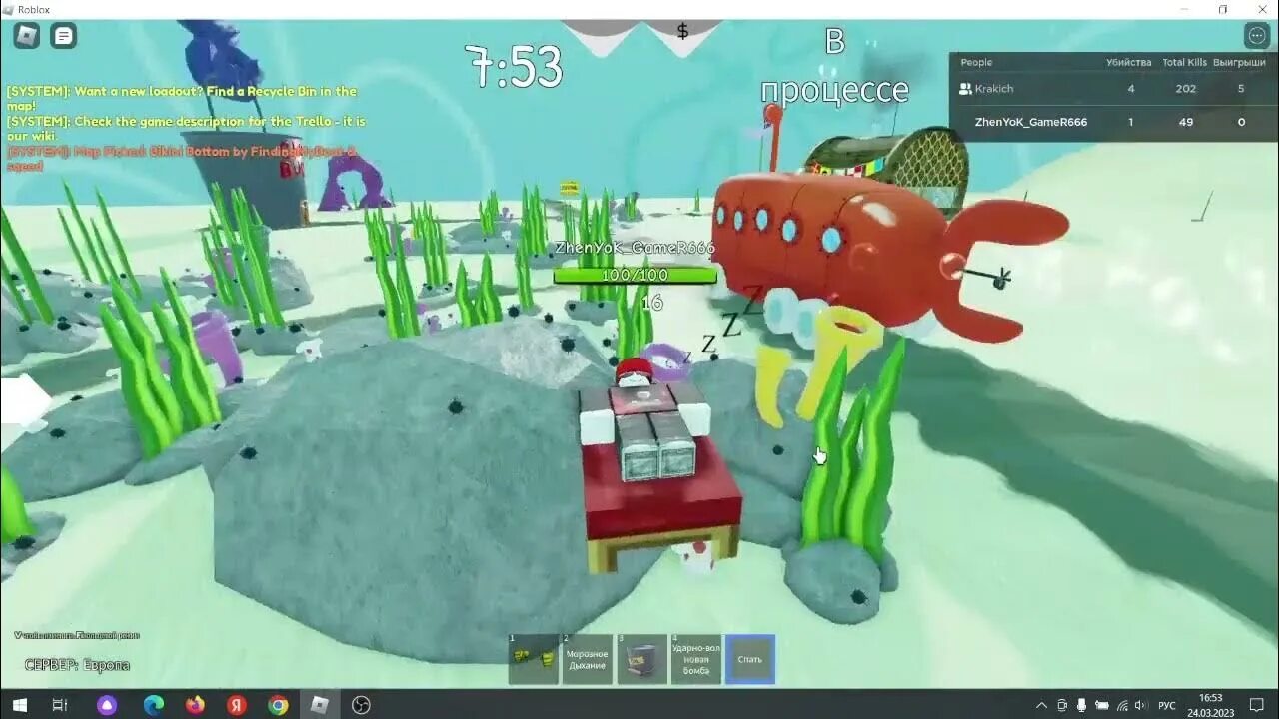Open the purple Alice assistant taskbar icon

click(107, 705)
